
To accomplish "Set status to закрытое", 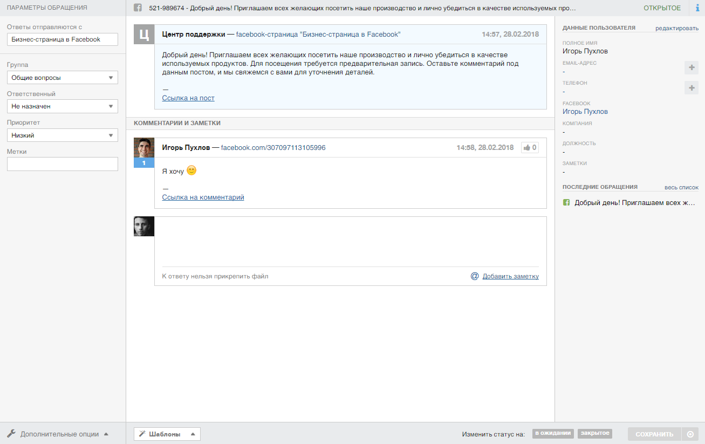I will point(595,433).
